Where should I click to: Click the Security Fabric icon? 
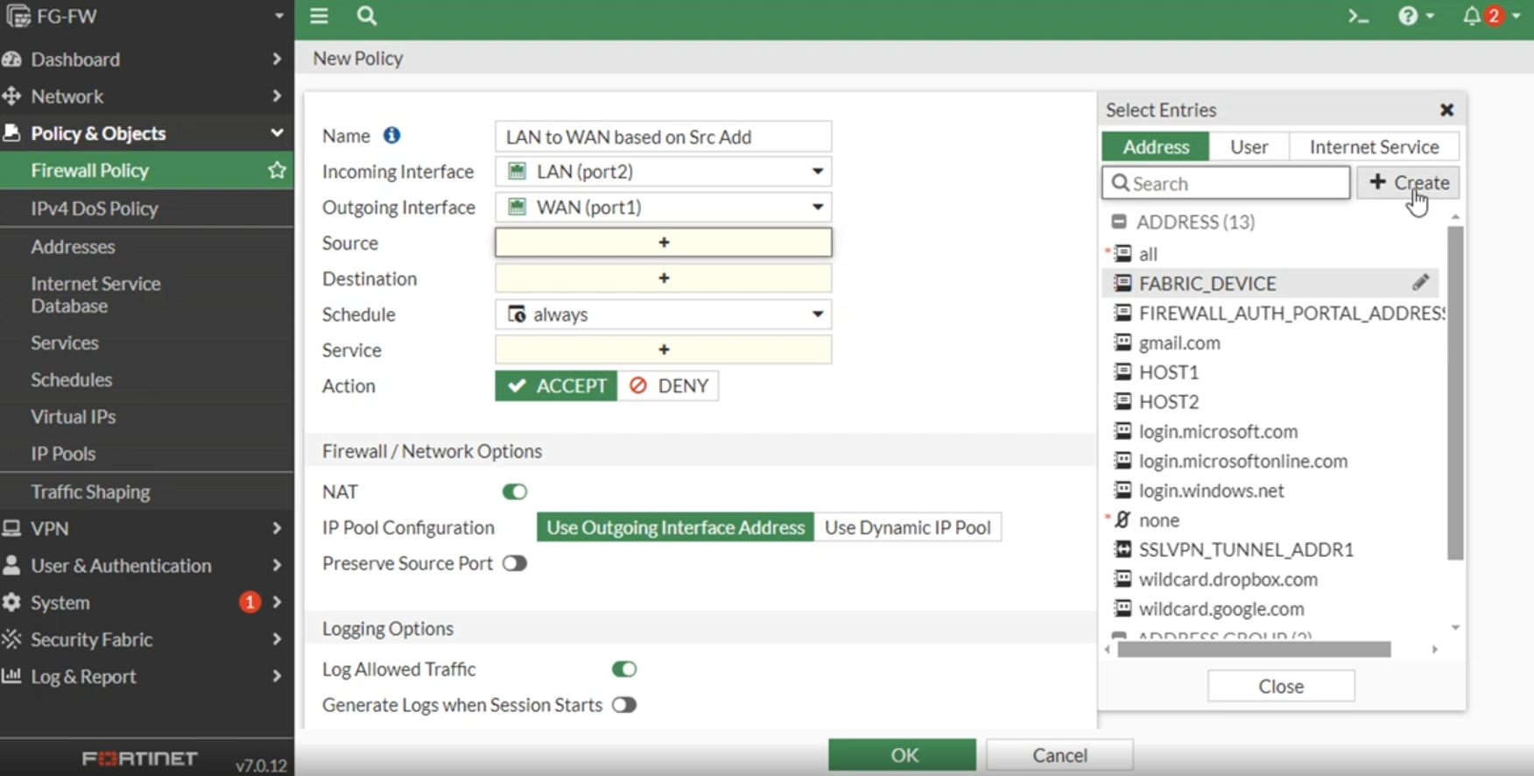11,638
